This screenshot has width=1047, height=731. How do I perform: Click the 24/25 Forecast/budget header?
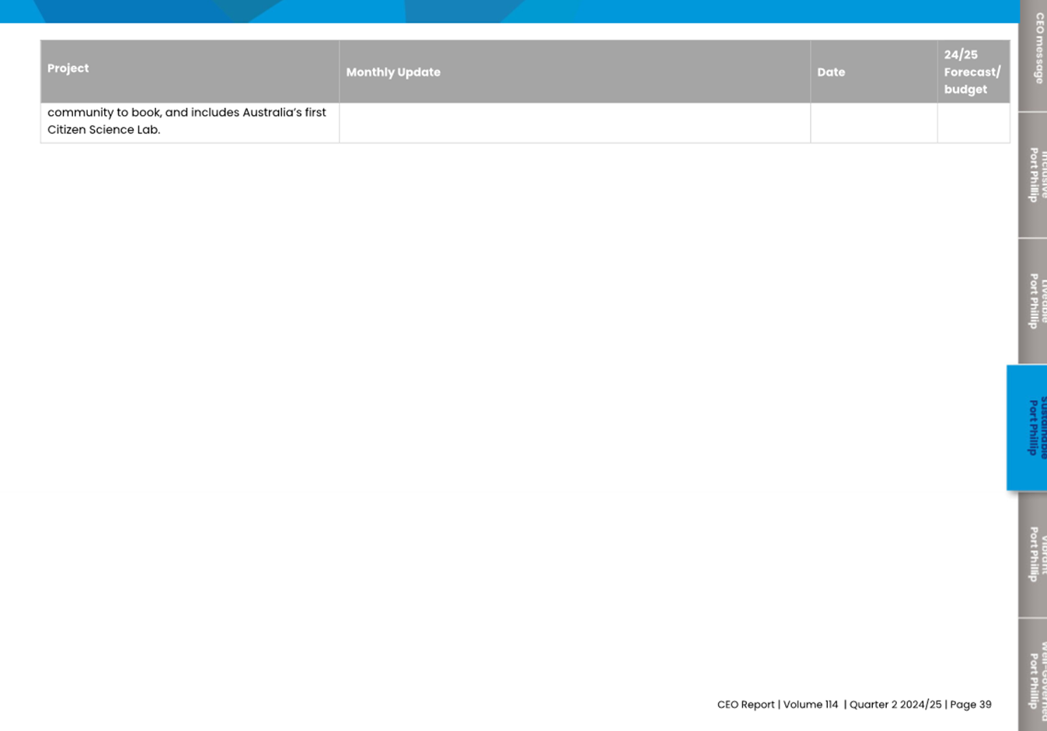pos(972,72)
